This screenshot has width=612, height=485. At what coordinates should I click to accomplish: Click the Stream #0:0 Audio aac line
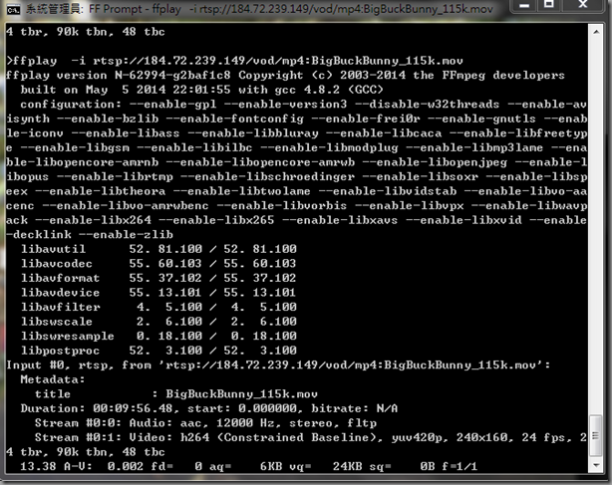tap(205, 423)
